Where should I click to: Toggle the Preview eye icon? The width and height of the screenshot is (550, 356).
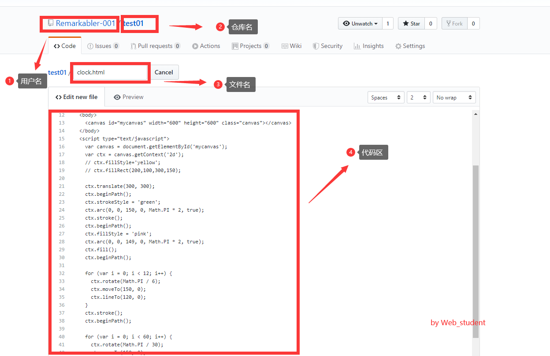(117, 97)
